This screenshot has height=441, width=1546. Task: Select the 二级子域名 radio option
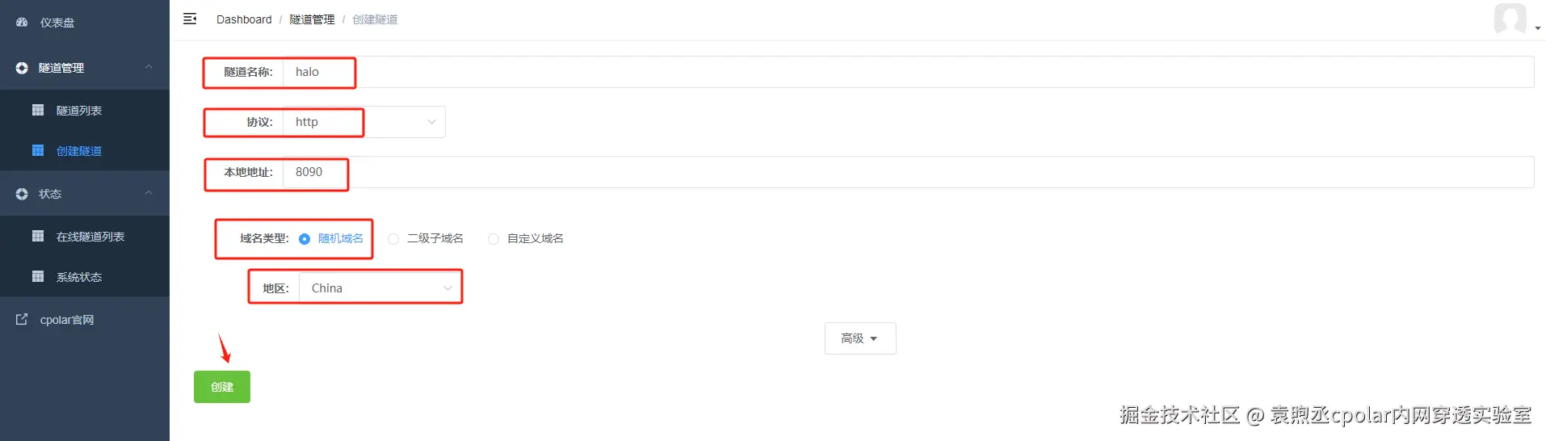[x=393, y=239]
